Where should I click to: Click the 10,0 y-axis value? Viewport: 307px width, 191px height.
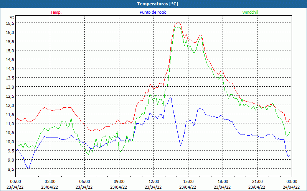(10, 142)
